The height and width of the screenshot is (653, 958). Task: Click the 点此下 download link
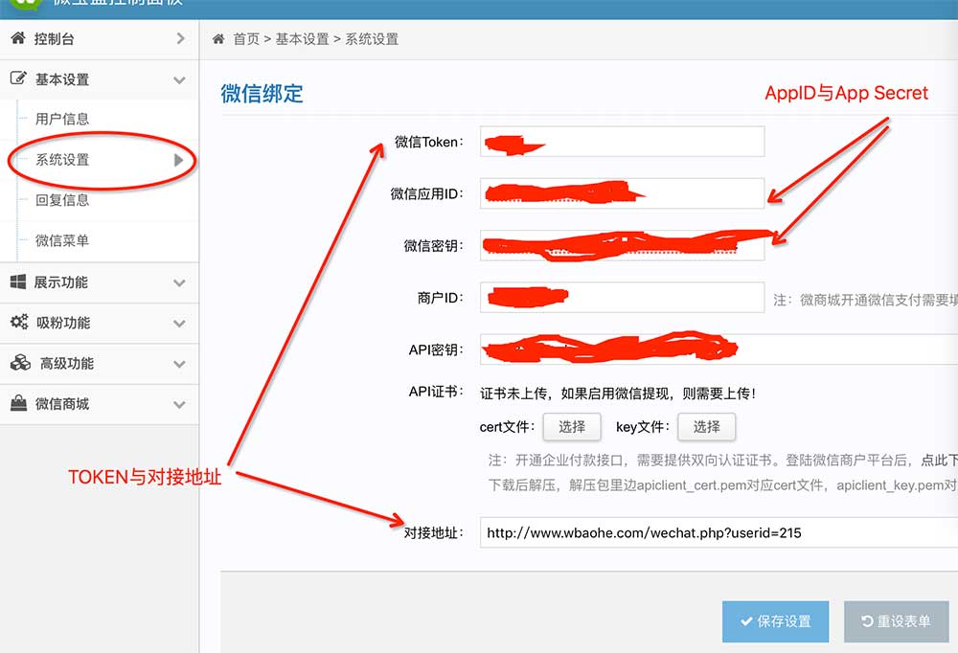pos(939,460)
